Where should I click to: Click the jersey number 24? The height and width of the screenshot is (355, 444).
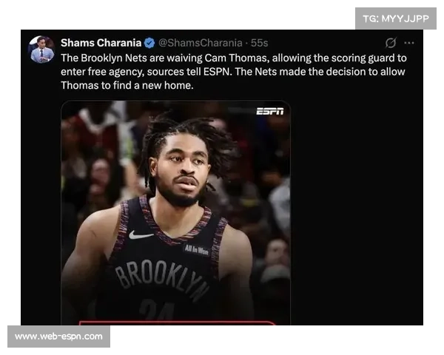pyautogui.click(x=157, y=311)
